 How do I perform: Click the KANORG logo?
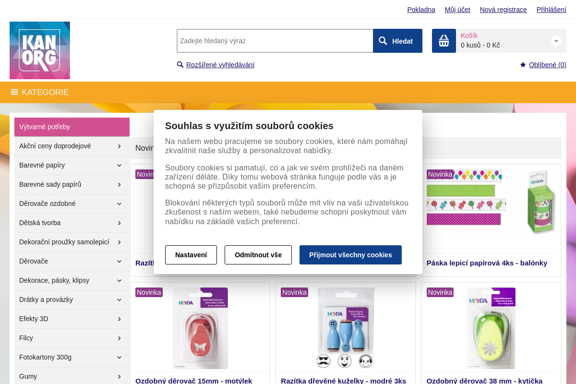(40, 50)
